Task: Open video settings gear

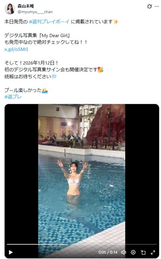Action: [x=133, y=252]
